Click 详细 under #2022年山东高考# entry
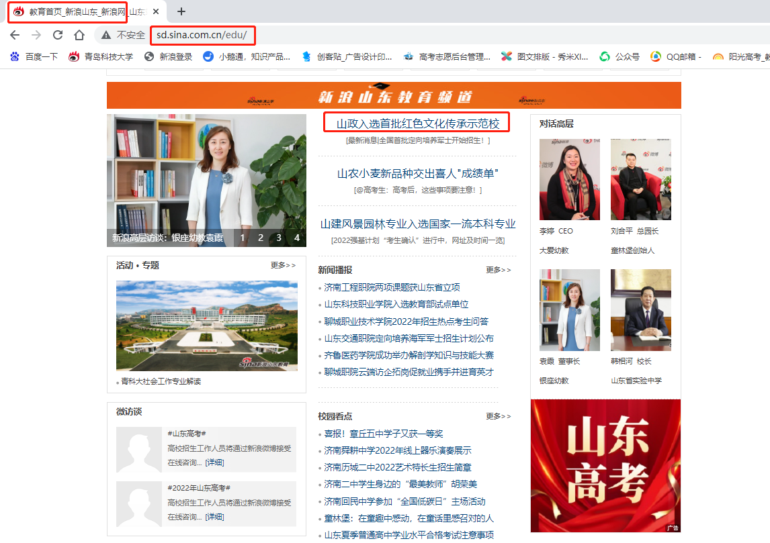Screen dimensions: 770x543 pyautogui.click(x=214, y=517)
